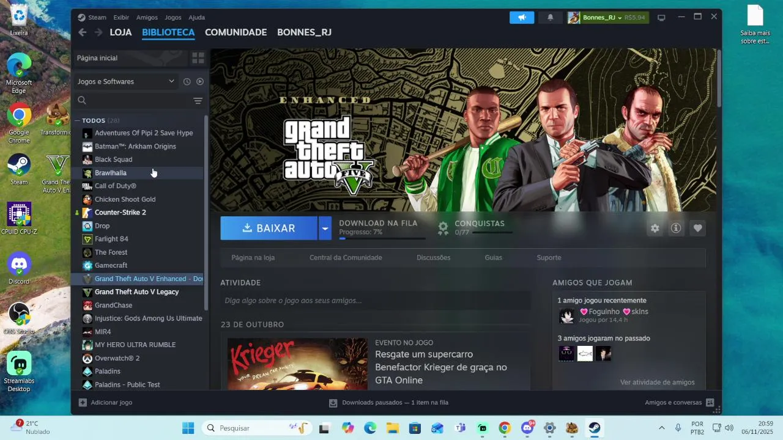
Task: Show hidden tray icons chevron
Action: [661, 428]
